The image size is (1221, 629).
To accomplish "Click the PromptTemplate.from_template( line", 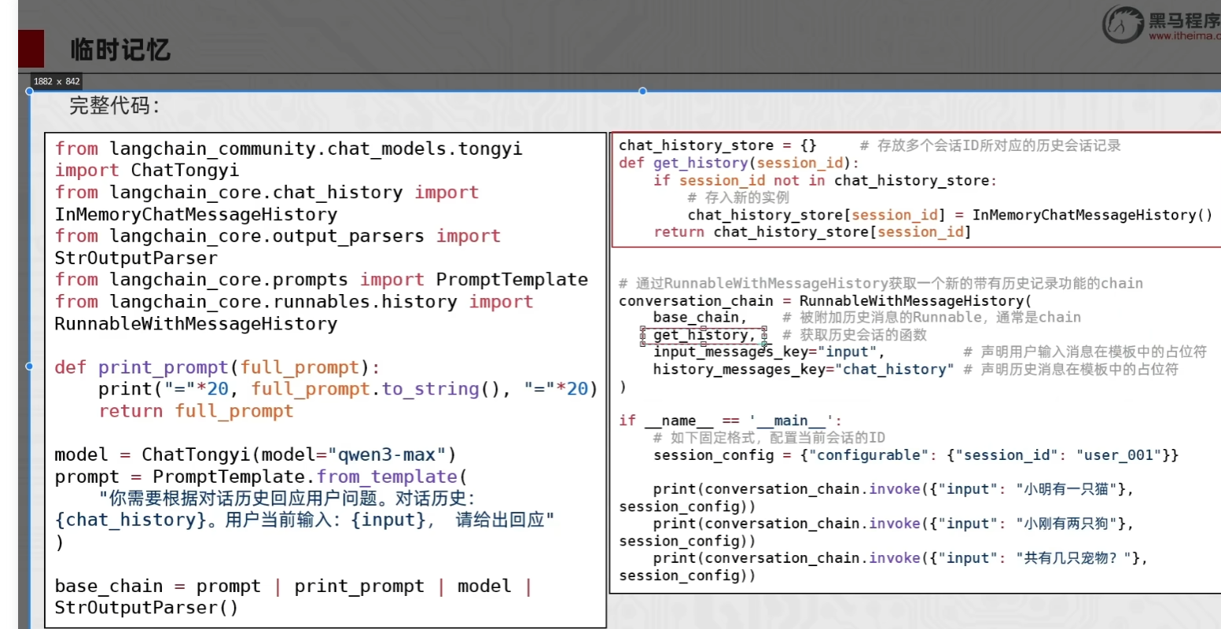I will 261,477.
